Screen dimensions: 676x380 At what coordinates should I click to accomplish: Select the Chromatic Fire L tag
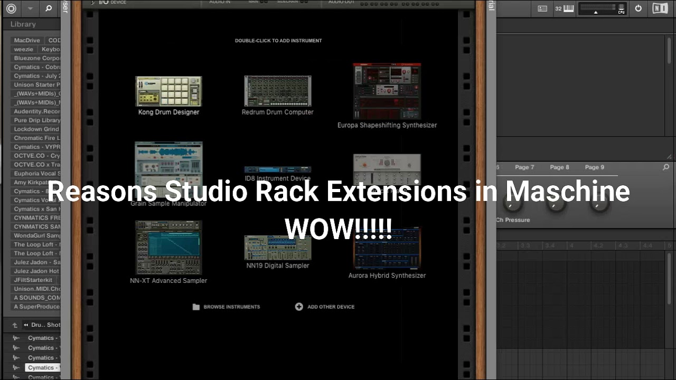pyautogui.click(x=36, y=138)
